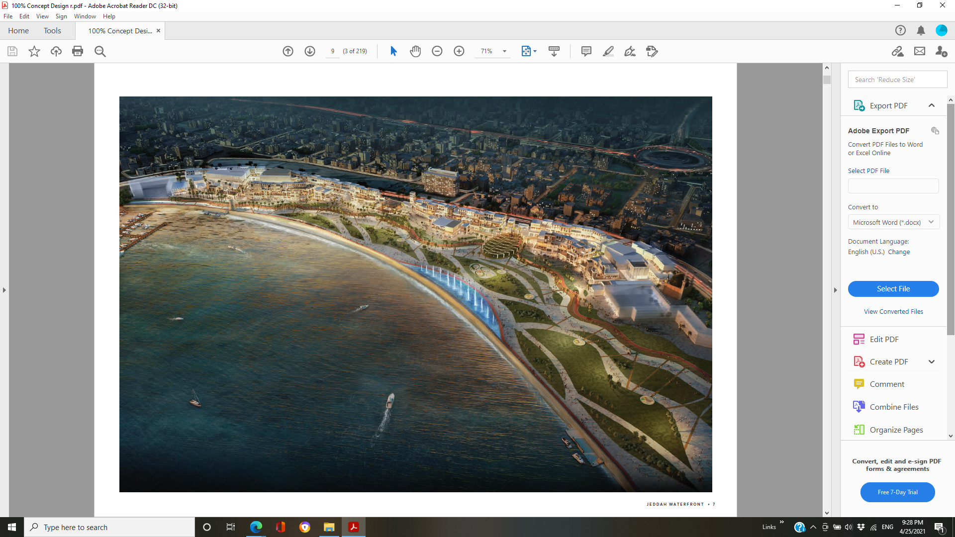Zoom in with plus icon
Screen dimensions: 955x537
[459, 51]
